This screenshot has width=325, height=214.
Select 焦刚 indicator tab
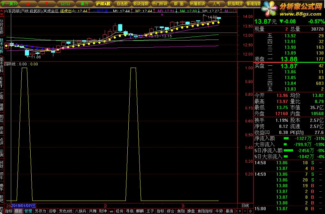coord(181,211)
